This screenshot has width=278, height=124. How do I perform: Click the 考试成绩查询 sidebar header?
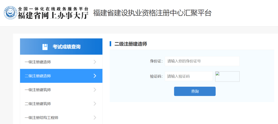pos(61,47)
